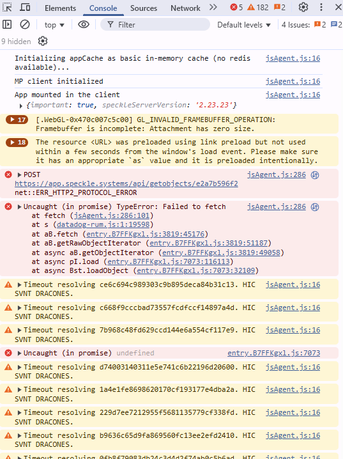
Task: Open console settings gear beside 9 hidden
Action: [x=43, y=42]
